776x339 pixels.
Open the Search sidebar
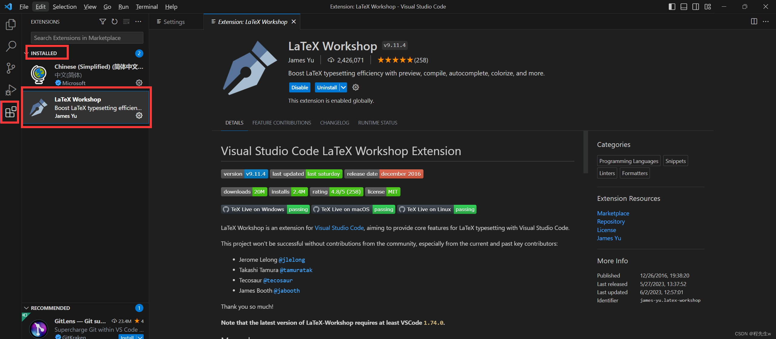[x=11, y=46]
